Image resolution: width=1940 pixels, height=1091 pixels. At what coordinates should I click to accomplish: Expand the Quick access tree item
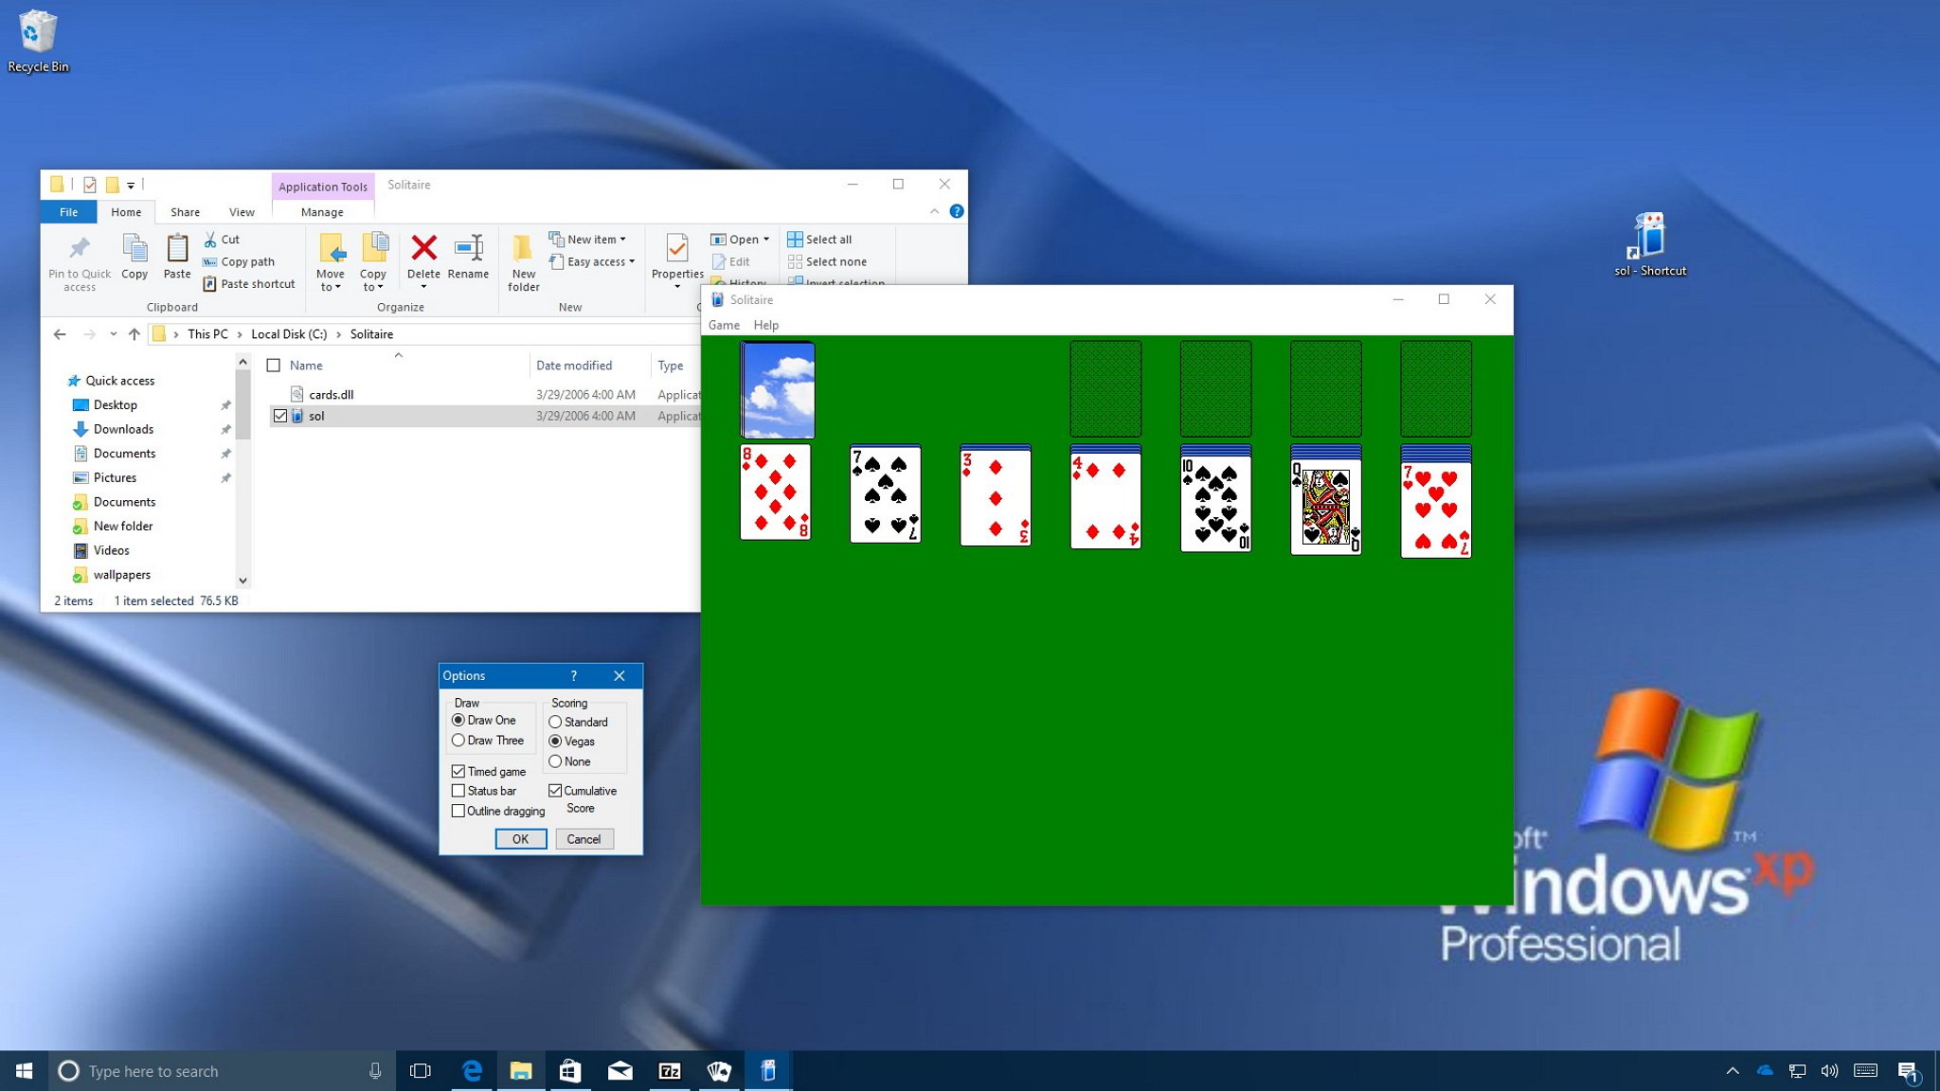tap(55, 380)
